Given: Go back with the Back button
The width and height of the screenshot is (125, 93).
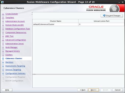Looking at the screenshot, I should tap(83, 90).
